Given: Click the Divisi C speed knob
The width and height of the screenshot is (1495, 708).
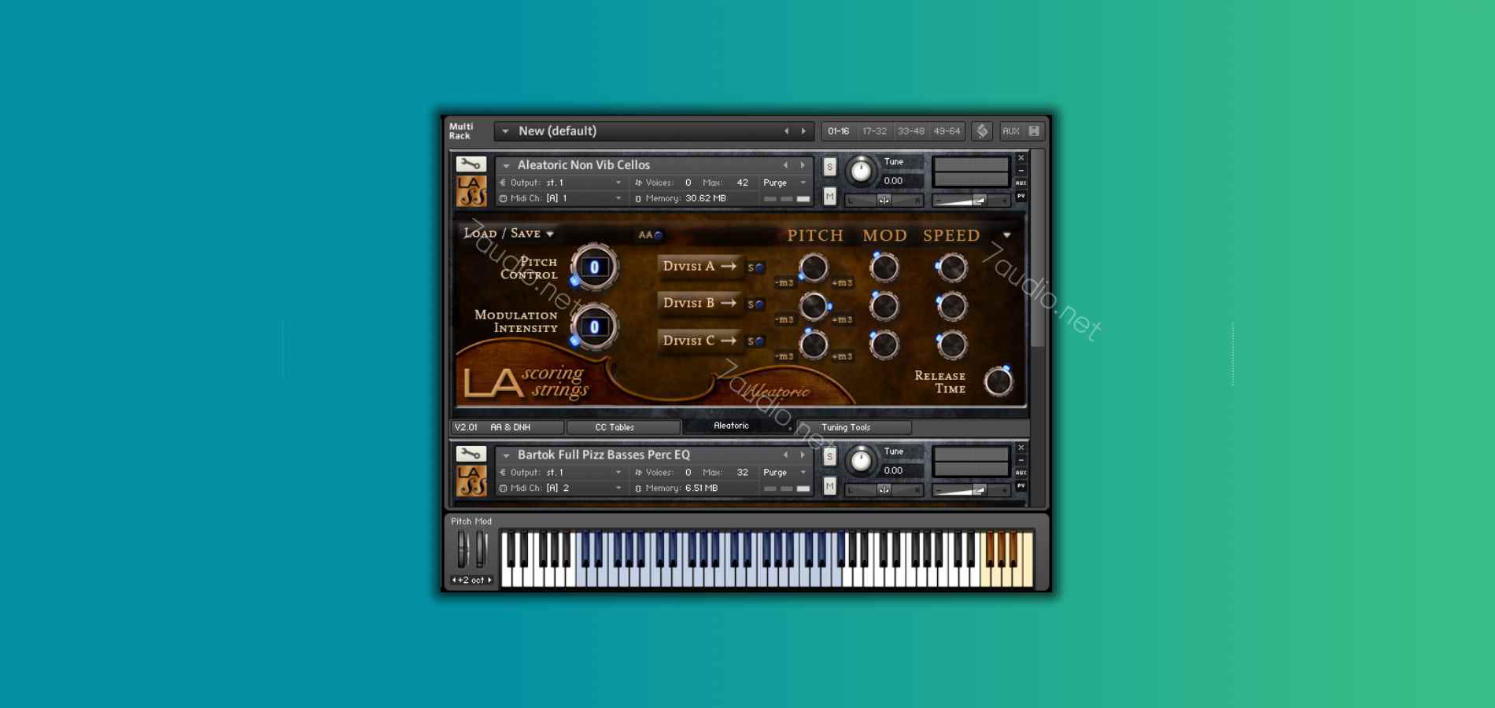Looking at the screenshot, I should click(952, 344).
